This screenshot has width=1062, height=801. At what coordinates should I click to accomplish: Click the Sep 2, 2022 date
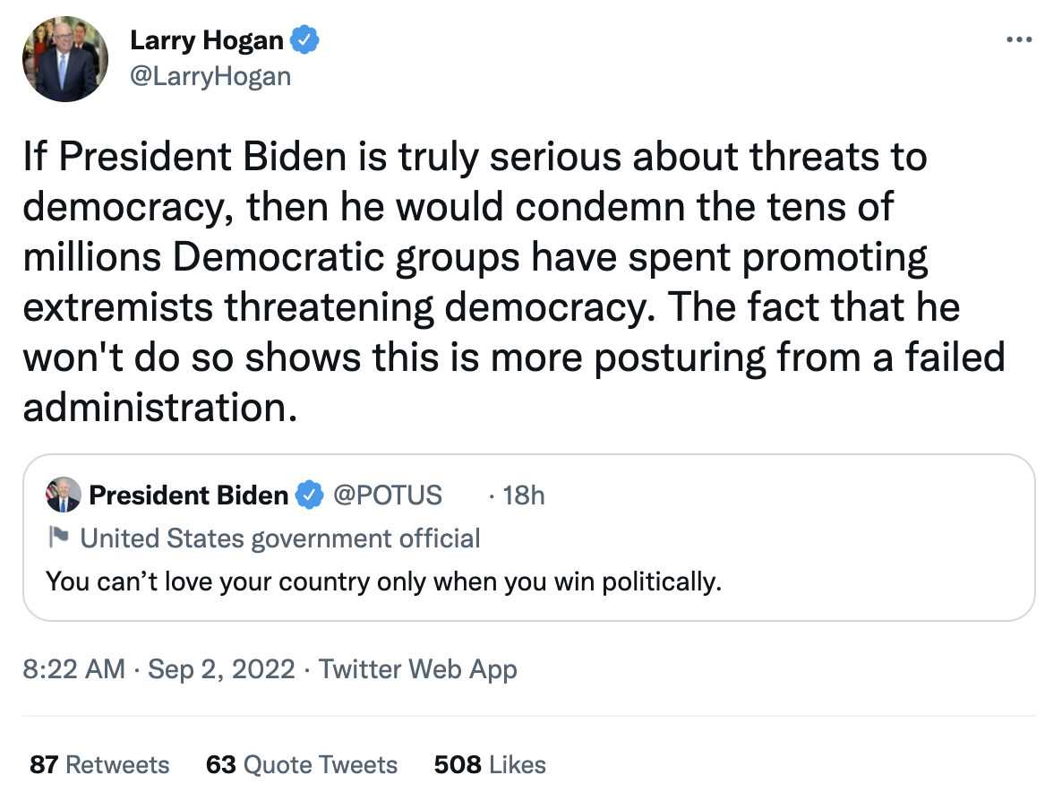(x=221, y=668)
